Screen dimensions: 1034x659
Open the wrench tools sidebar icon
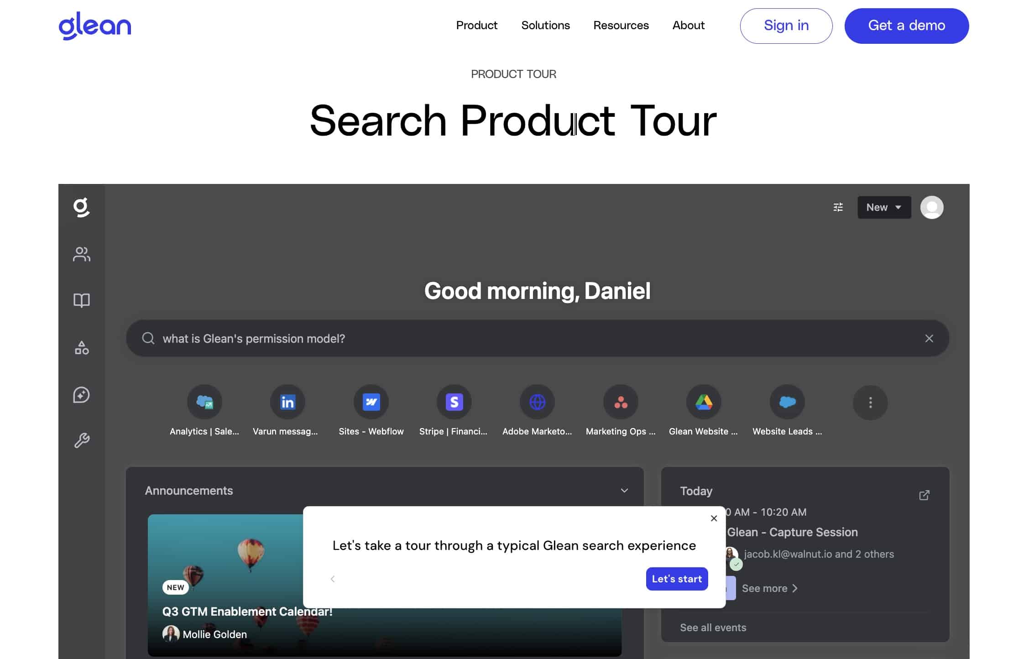point(81,440)
